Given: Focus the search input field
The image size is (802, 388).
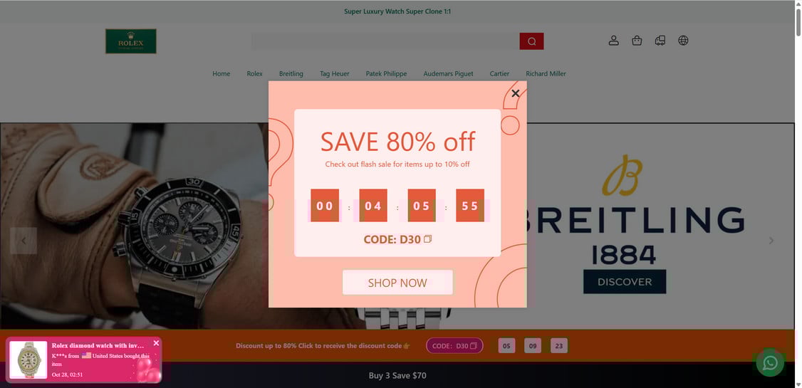Looking at the screenshot, I should click(385, 41).
